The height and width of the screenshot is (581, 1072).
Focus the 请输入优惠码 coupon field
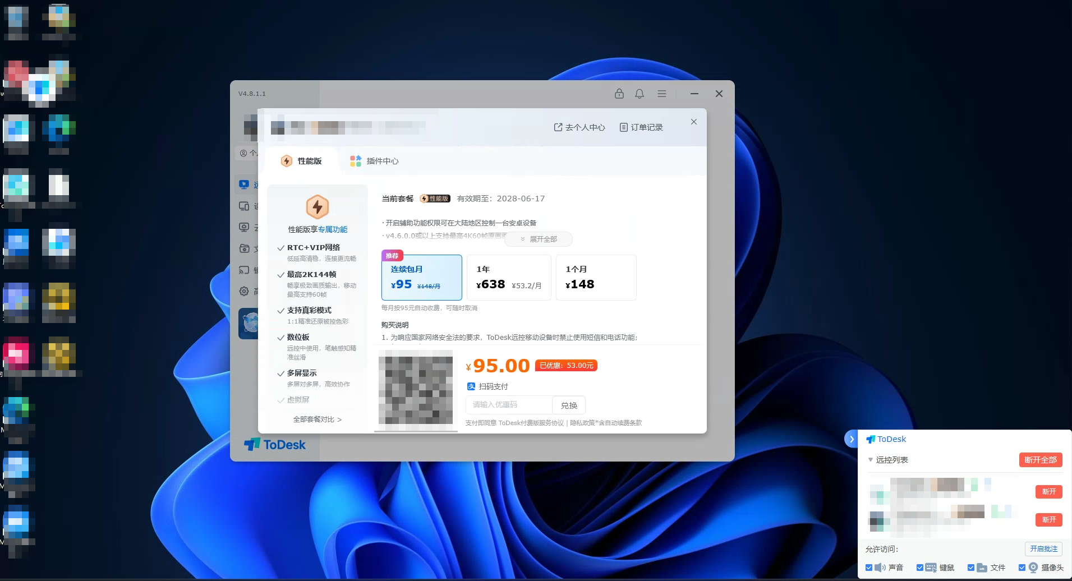pos(509,405)
